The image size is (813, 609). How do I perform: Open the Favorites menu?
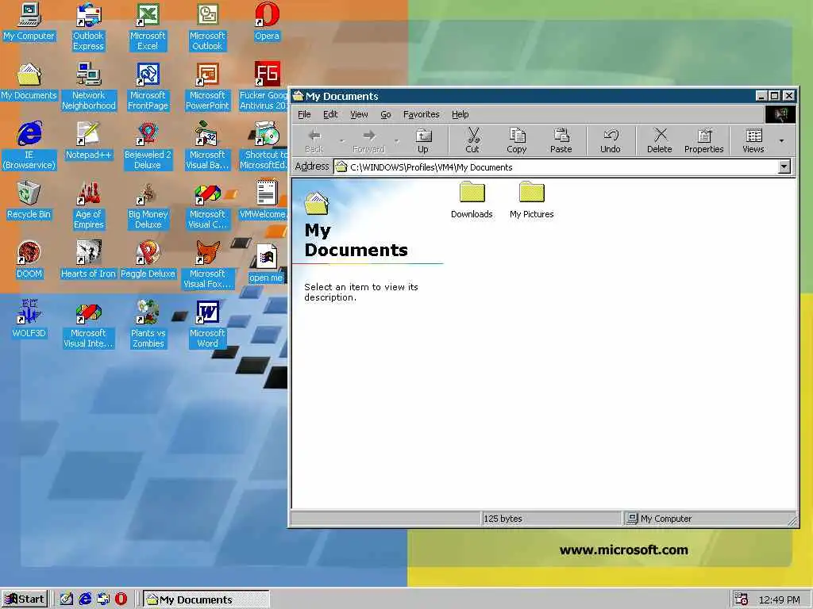(x=421, y=114)
